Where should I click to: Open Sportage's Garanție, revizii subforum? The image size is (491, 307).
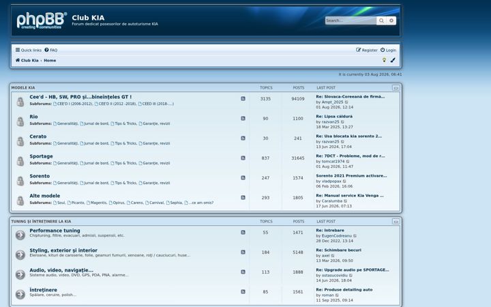coord(154,163)
